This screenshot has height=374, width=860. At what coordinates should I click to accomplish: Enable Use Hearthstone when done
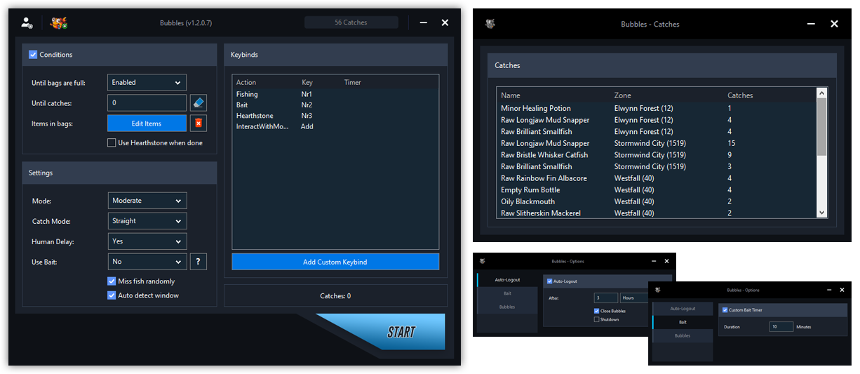(112, 143)
